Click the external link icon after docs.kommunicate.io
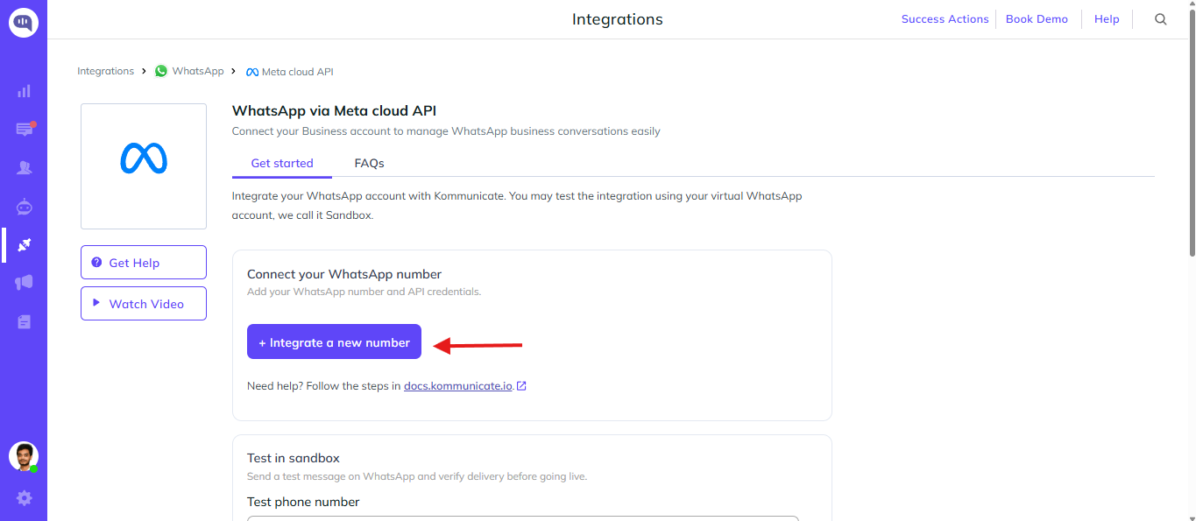The height and width of the screenshot is (521, 1196). point(522,386)
